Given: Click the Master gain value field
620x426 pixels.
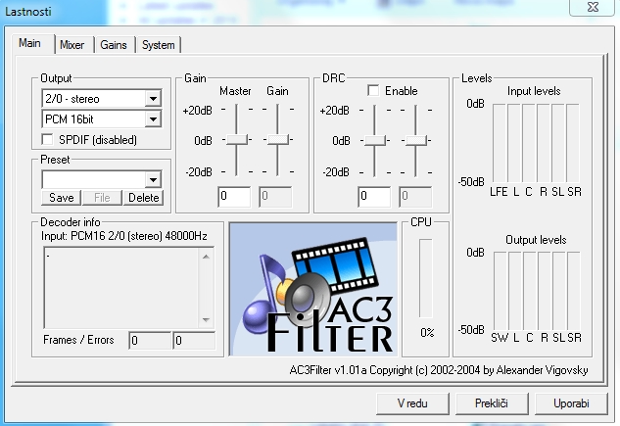Looking at the screenshot, I should [234, 197].
